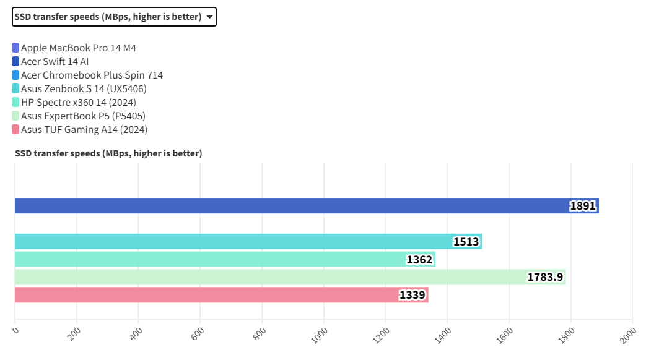Click the Acer Swift 14 AI legend label
The height and width of the screenshot is (355, 646).
coord(55,61)
